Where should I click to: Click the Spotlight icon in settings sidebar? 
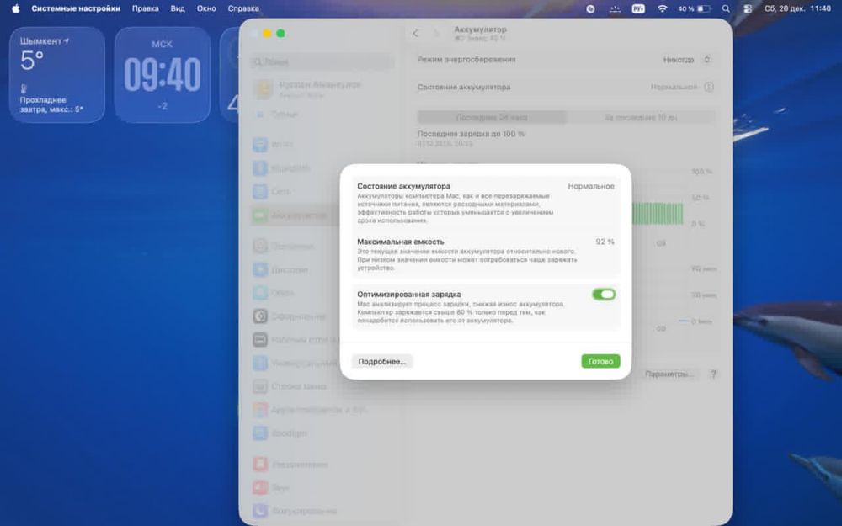[x=260, y=433]
